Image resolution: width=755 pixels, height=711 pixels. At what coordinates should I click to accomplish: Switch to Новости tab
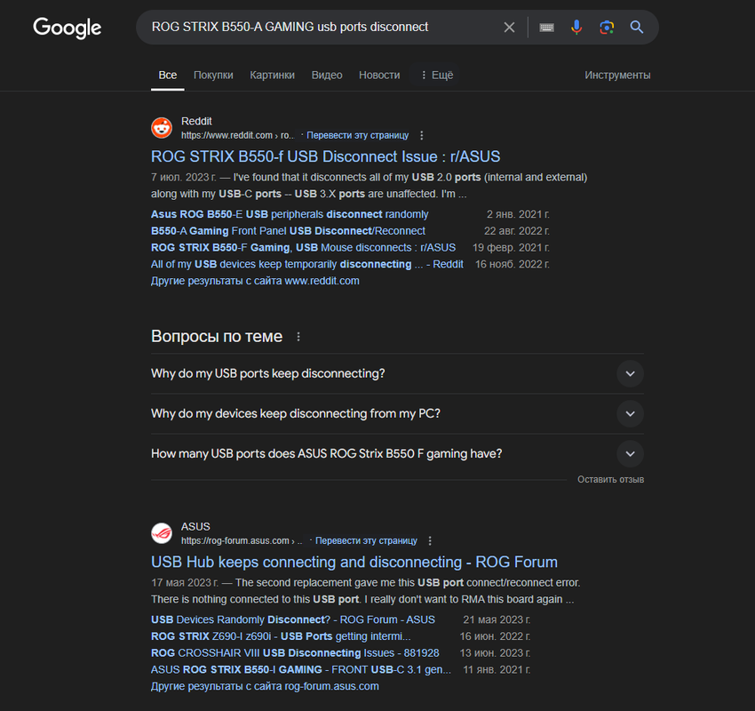pos(379,76)
